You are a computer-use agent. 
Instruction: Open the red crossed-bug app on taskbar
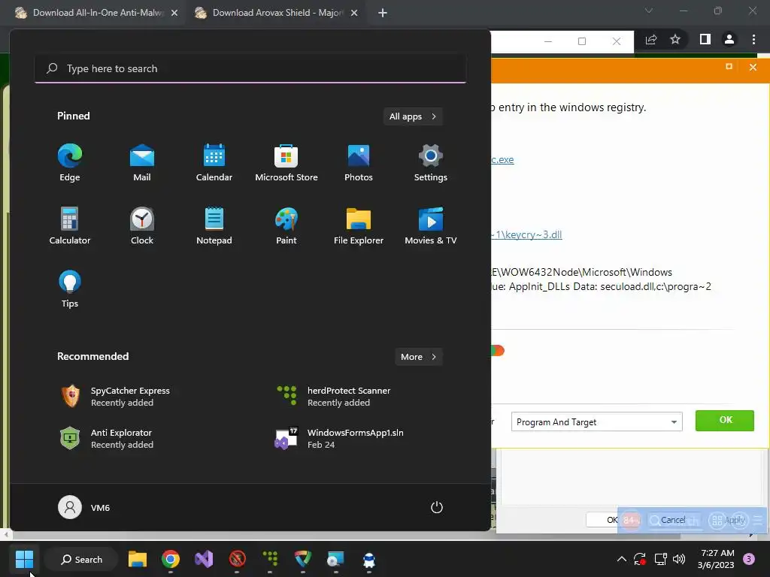coord(237,559)
